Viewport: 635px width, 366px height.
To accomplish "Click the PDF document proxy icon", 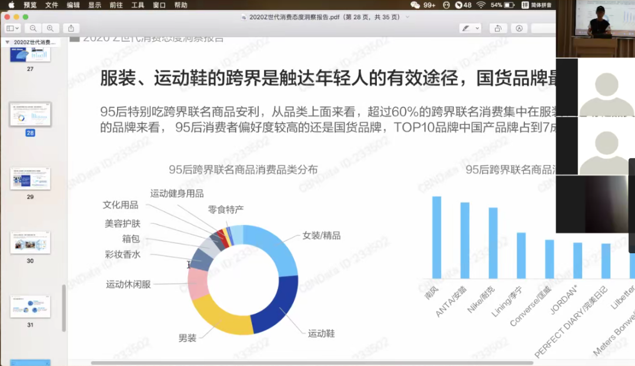I will point(243,17).
